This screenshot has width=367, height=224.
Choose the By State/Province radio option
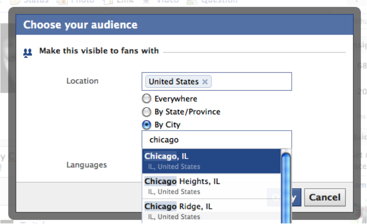pos(146,112)
